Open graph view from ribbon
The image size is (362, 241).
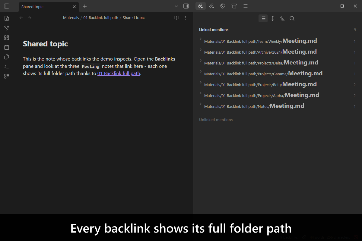[7, 28]
